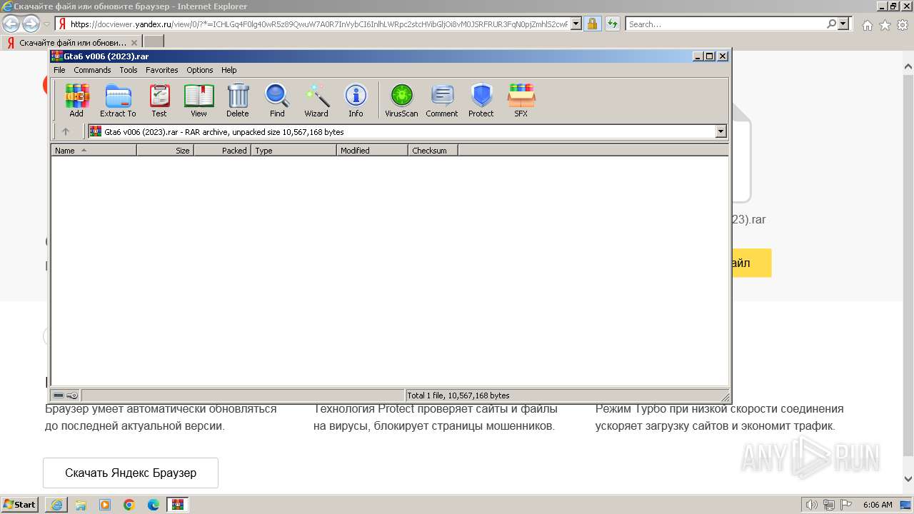
Task: Sort the file list by Name column
Action: (94, 151)
